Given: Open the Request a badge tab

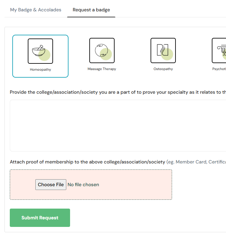Looking at the screenshot, I should coord(91,10).
